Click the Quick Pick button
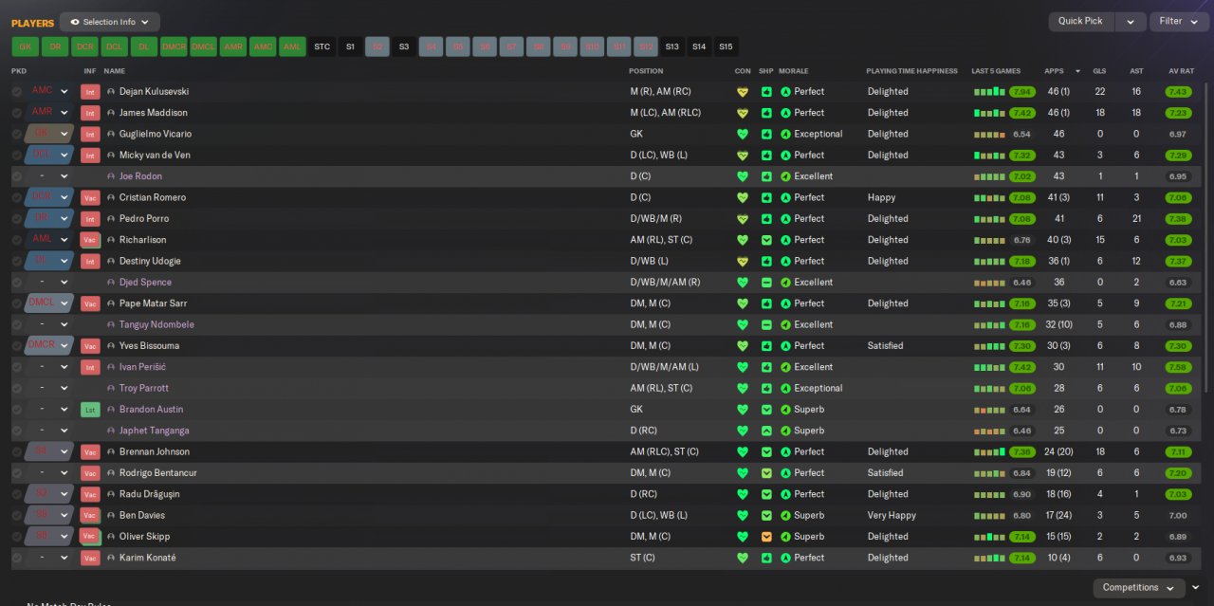The image size is (1214, 606). point(1080,21)
